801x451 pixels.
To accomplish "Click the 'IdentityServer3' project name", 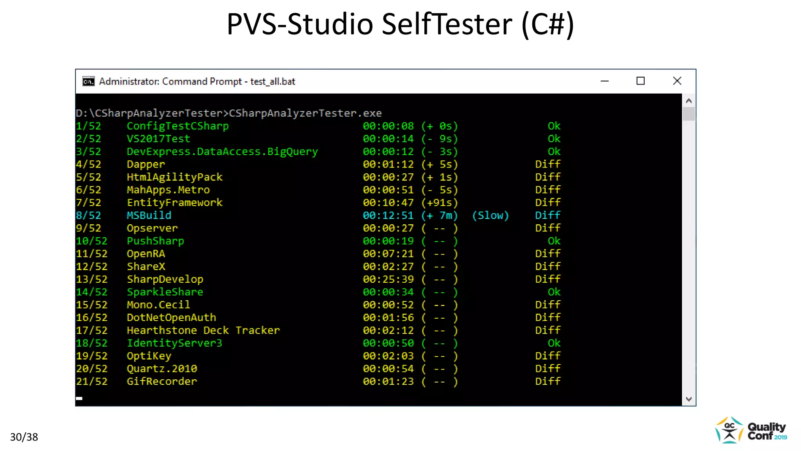I will click(174, 343).
